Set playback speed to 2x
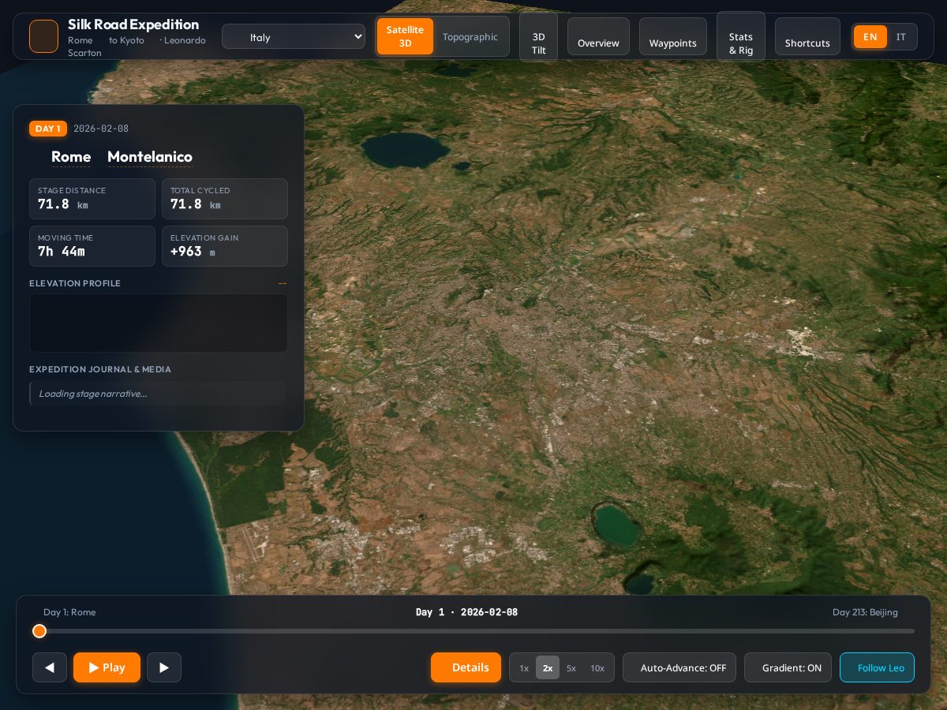The image size is (947, 710). click(x=548, y=668)
